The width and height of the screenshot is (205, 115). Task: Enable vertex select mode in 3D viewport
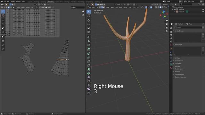[x=100, y=7]
